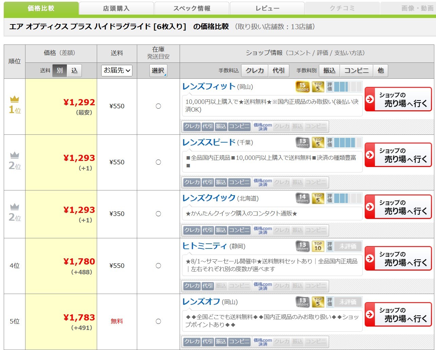The image size is (436, 350).
Task: Filter by 振込 payment in header
Action: click(x=329, y=70)
